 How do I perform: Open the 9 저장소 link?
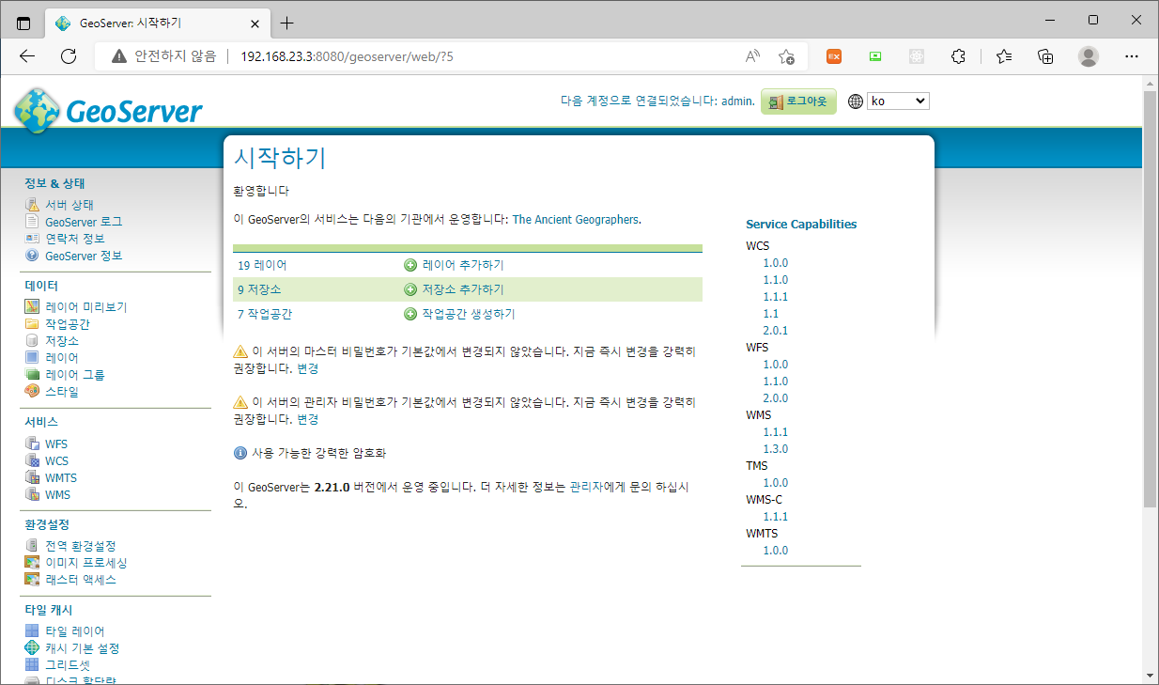[x=259, y=289]
